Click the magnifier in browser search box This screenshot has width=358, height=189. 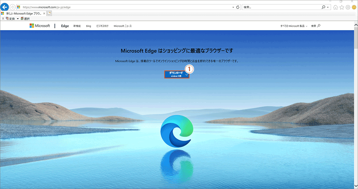(323, 7)
